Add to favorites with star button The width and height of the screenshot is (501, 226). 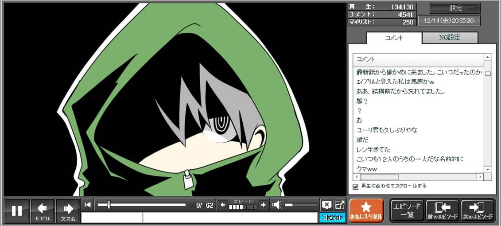coord(366,210)
